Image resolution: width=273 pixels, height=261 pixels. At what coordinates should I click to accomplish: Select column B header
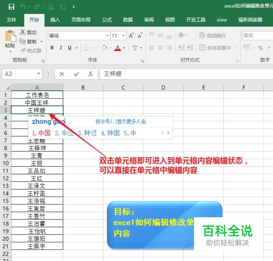click(83, 88)
